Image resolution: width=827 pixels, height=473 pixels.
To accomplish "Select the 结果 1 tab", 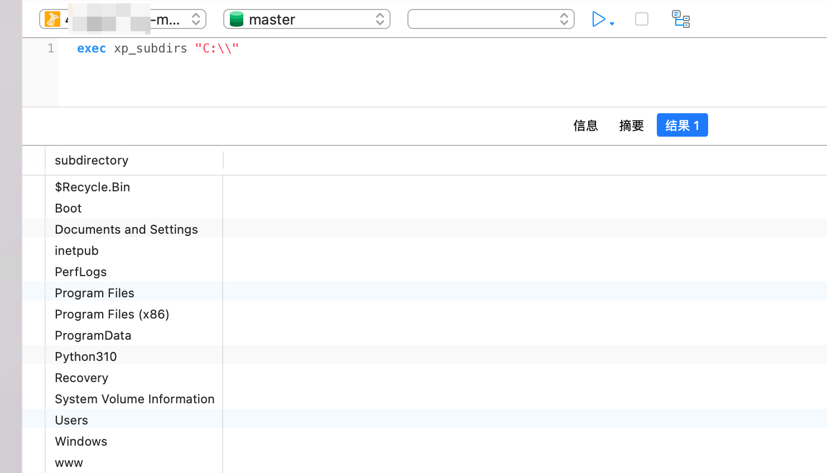I will click(x=682, y=126).
